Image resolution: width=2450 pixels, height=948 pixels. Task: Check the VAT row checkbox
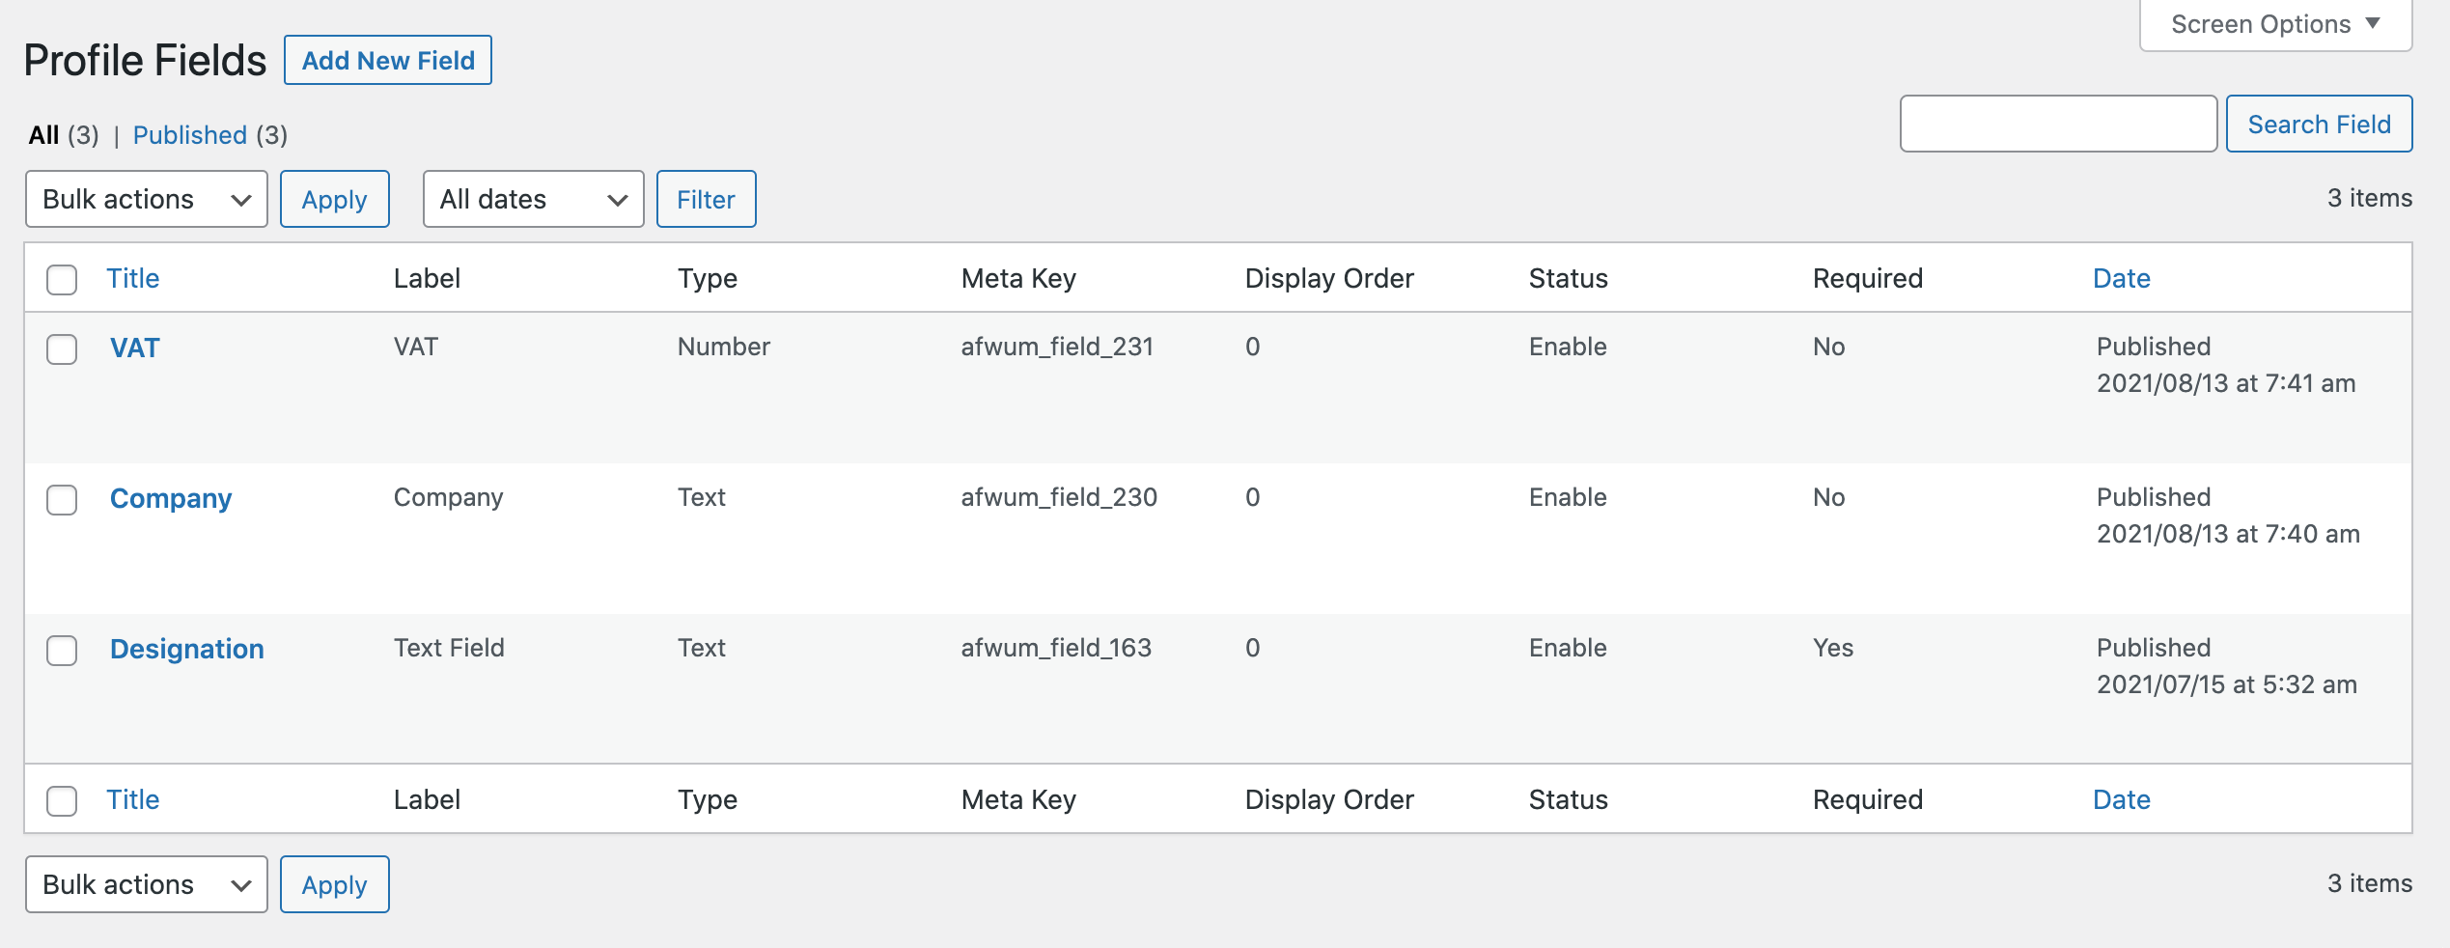62,350
